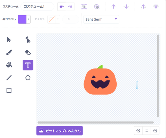
Task: Select the Circle tool
Action: tap(28, 78)
